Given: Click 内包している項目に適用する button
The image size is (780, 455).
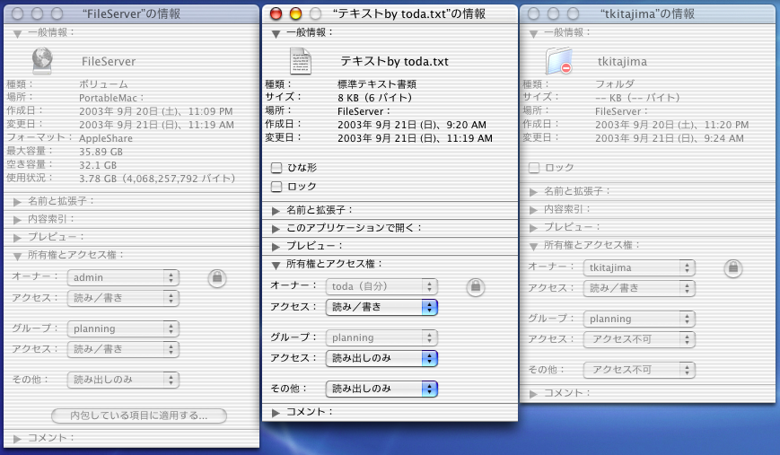Looking at the screenshot, I should pyautogui.click(x=138, y=416).
